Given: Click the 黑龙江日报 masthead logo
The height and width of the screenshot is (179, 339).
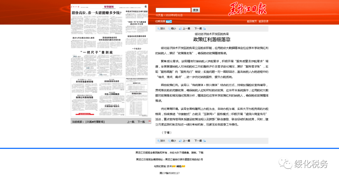Looking at the screenshot, I should tap(248, 9).
